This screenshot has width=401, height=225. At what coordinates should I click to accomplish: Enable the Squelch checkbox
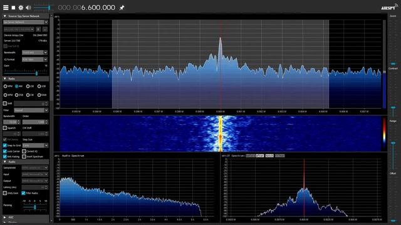point(5,127)
